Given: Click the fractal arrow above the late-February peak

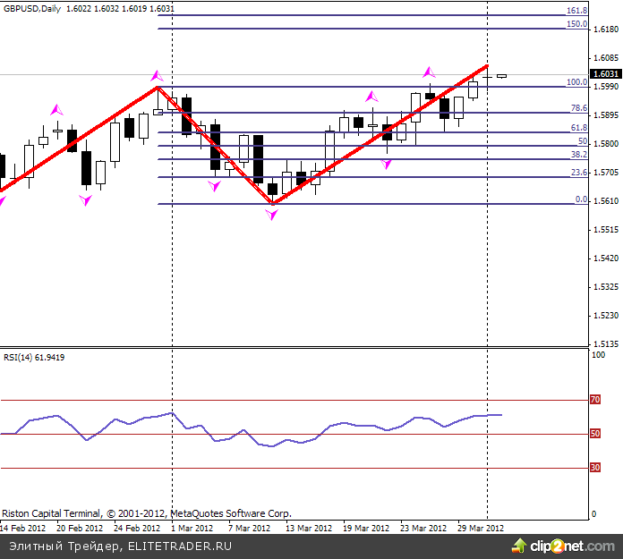Looking at the screenshot, I should click(158, 76).
